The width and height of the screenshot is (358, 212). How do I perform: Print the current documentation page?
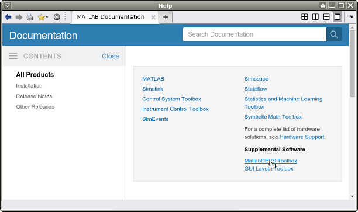[x=30, y=17]
